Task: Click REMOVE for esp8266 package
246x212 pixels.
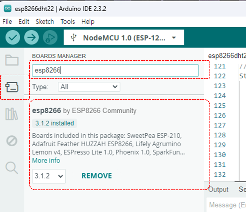Action: pyautogui.click(x=97, y=176)
